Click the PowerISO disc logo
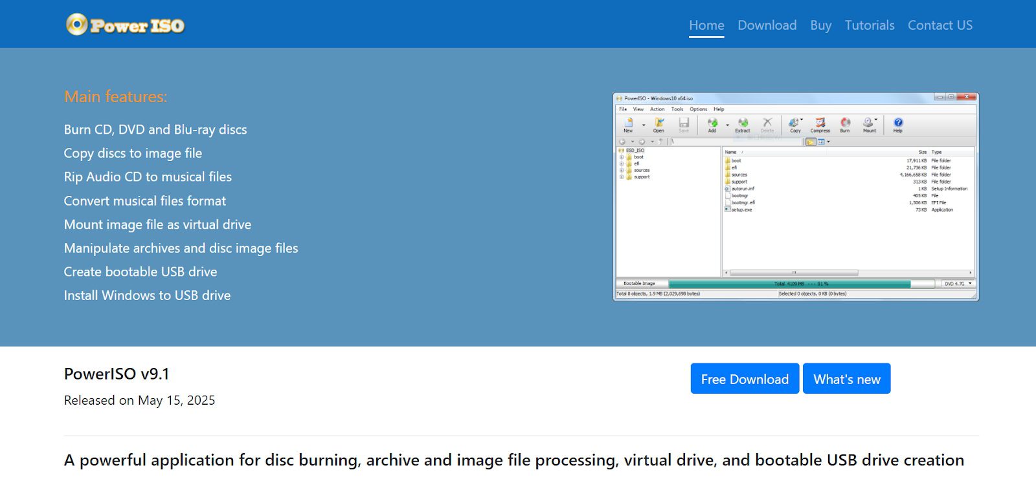This screenshot has width=1036, height=481. tap(77, 25)
